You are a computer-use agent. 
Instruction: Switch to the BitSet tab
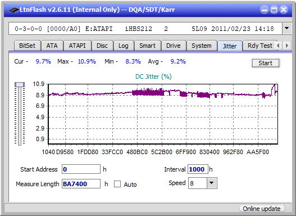(x=27, y=46)
